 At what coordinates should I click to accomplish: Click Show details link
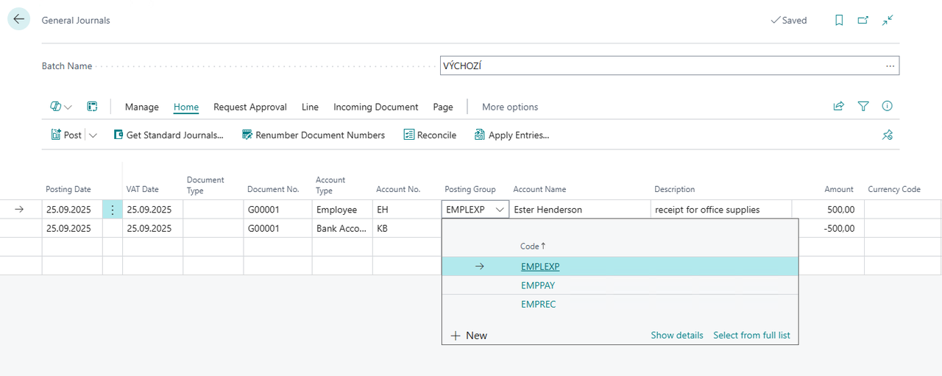(677, 336)
